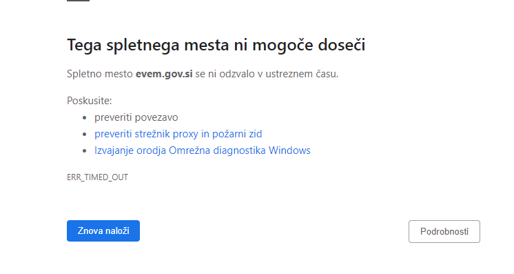Click bullet before Omrežna diagnostika link
Viewport: 514px width, 274px height.
coord(85,150)
